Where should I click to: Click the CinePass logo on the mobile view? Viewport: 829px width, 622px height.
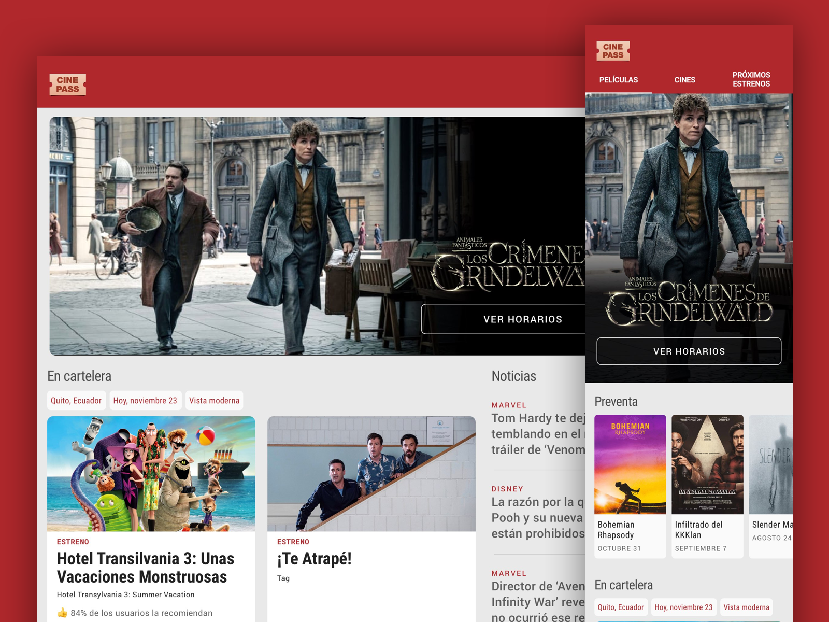(613, 50)
